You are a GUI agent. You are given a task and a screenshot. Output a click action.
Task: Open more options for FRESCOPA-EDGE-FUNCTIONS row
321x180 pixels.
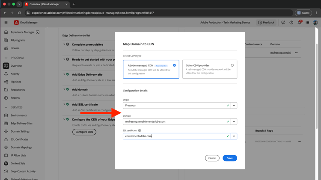(x=299, y=142)
